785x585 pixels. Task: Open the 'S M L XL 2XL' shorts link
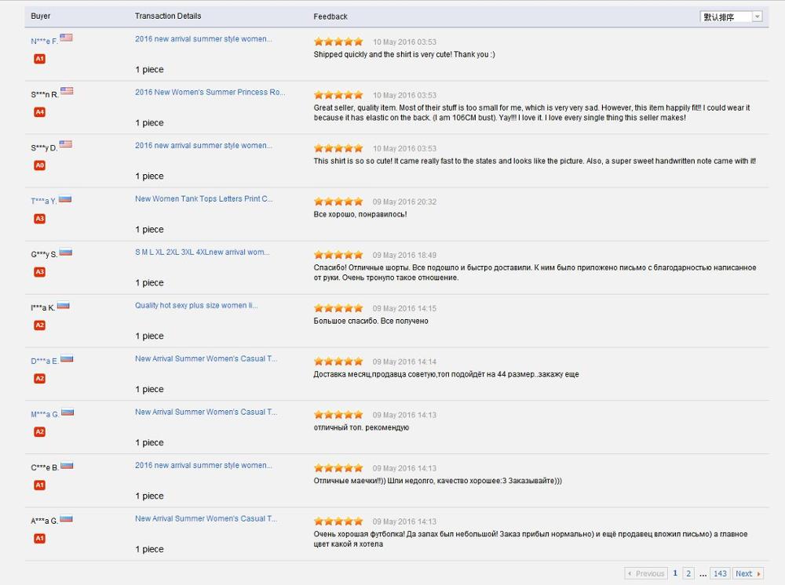[202, 253]
